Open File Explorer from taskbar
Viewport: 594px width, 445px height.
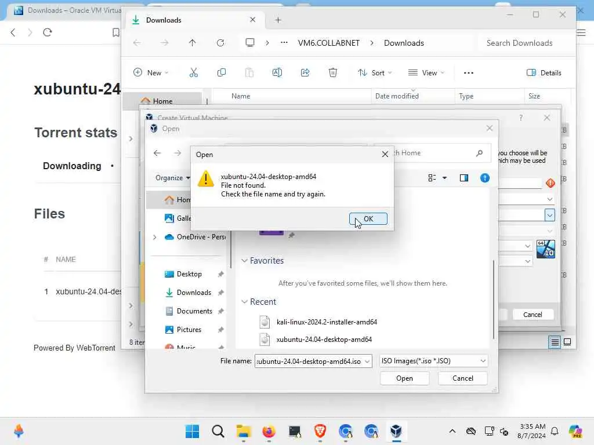243,431
